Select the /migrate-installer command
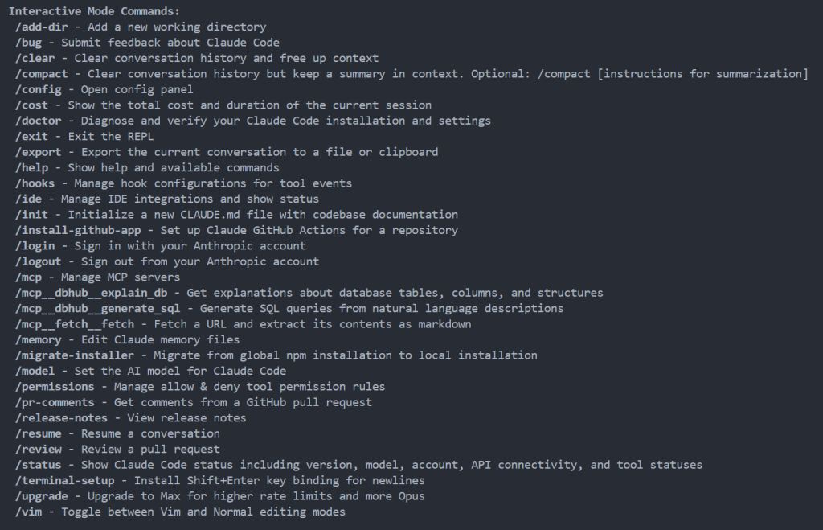The width and height of the screenshot is (823, 530). click(x=75, y=355)
